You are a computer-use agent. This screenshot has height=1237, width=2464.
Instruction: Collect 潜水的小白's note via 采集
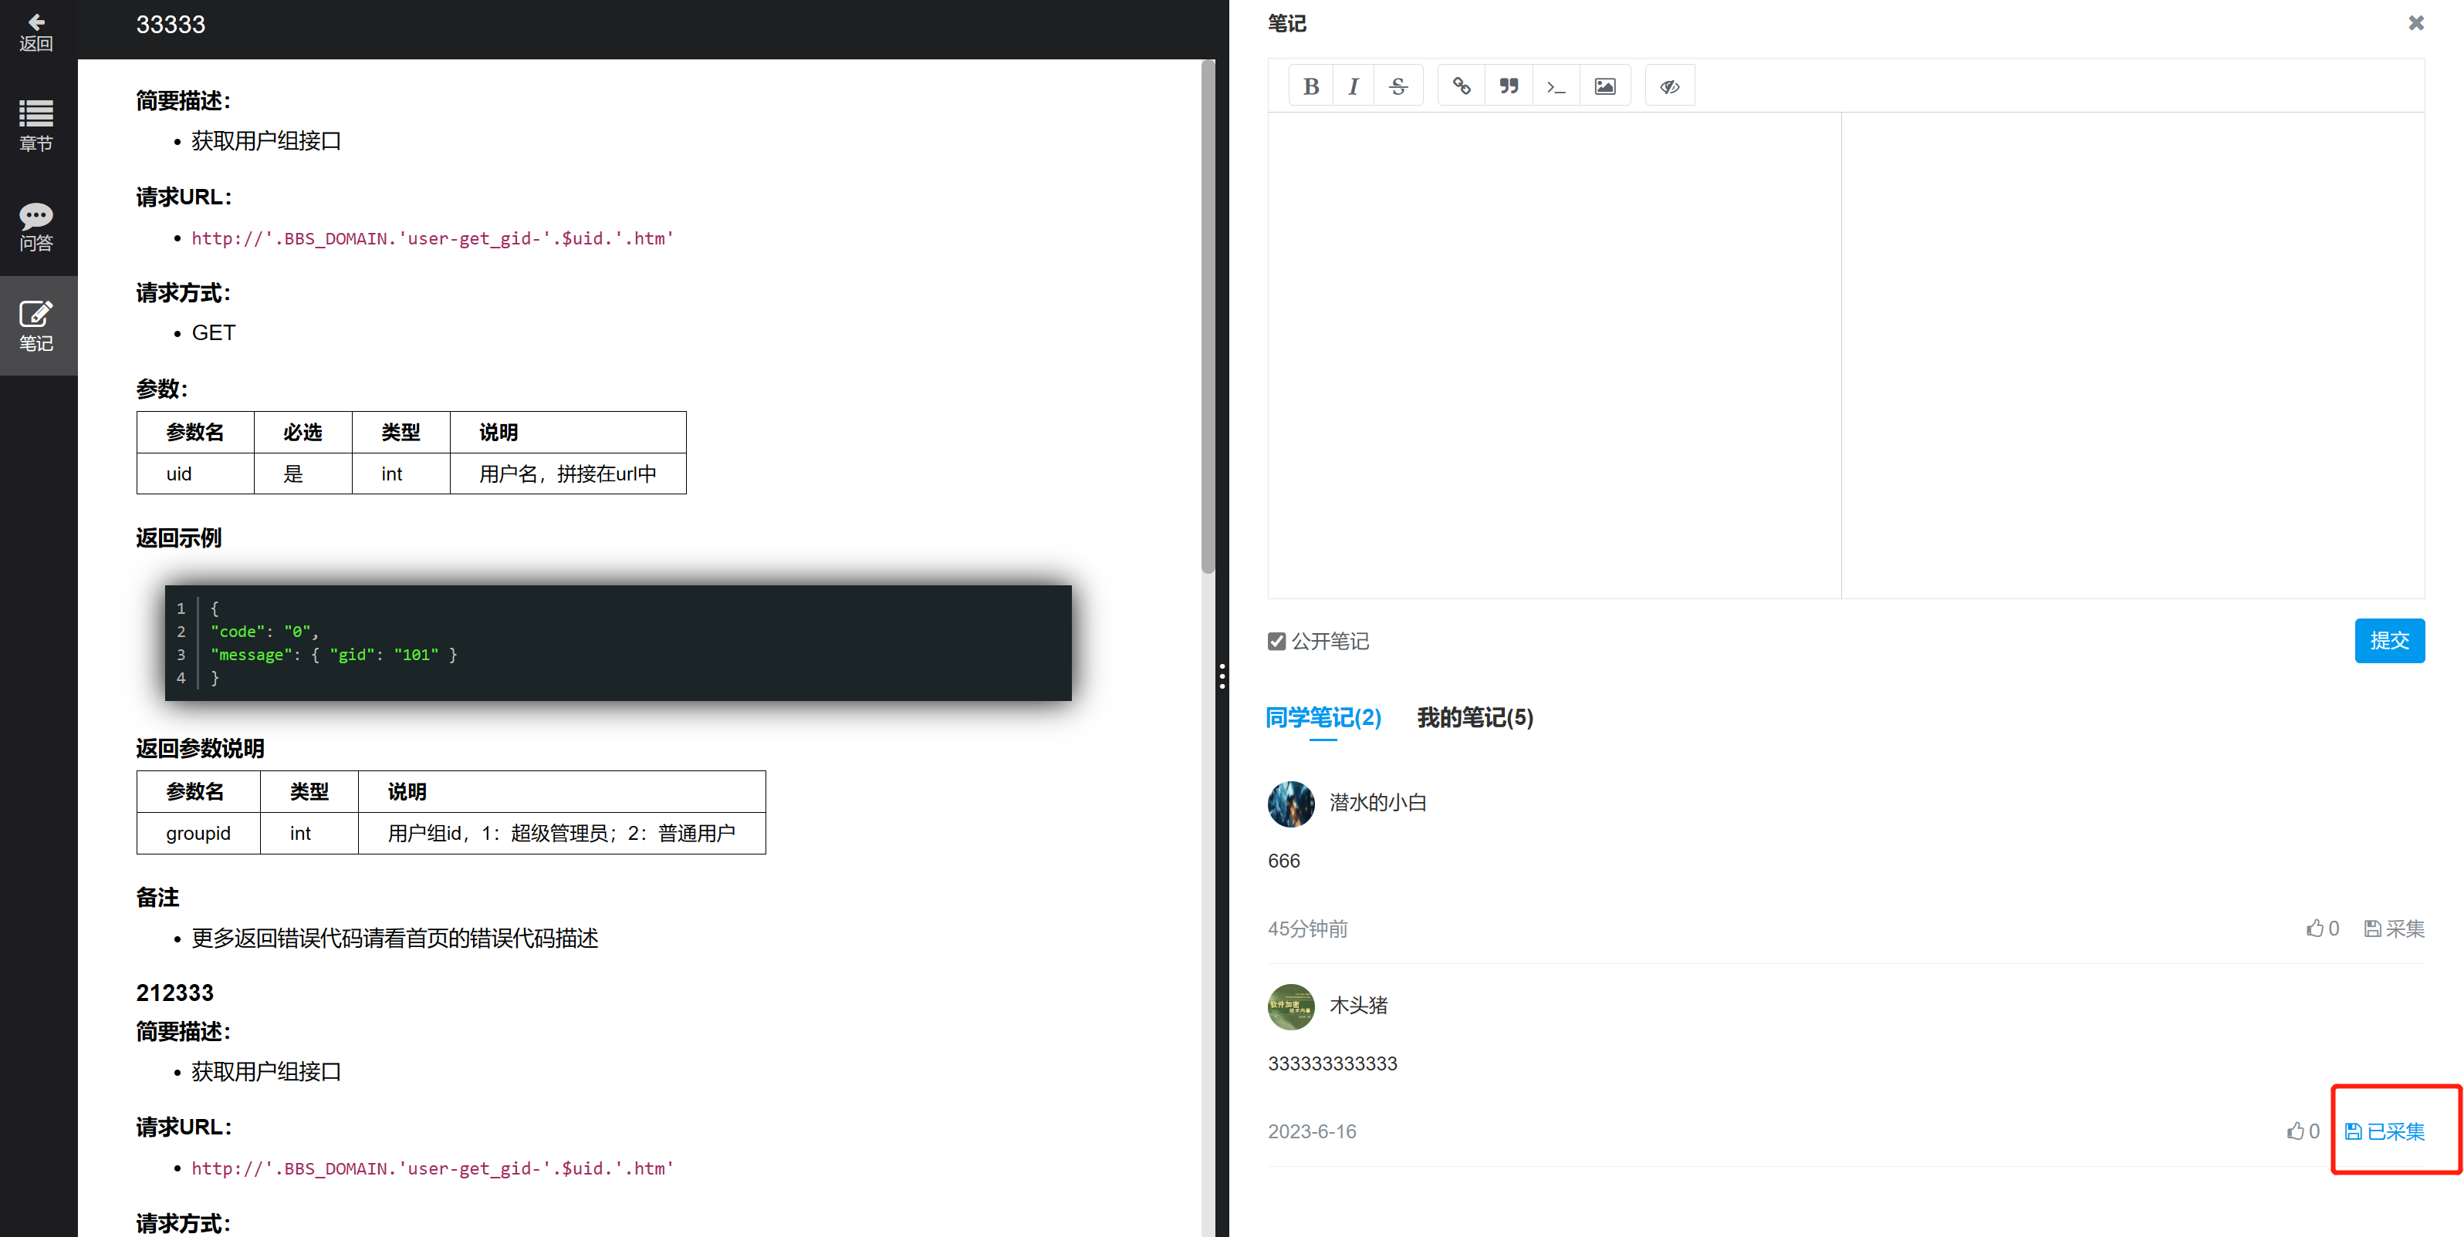point(2395,929)
